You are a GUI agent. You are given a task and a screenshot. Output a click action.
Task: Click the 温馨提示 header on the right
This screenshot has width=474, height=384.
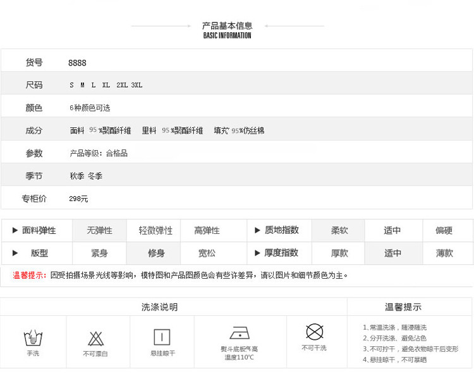point(403,307)
